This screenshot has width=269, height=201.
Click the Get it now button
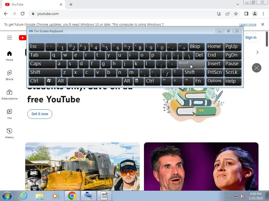[x=40, y=114]
